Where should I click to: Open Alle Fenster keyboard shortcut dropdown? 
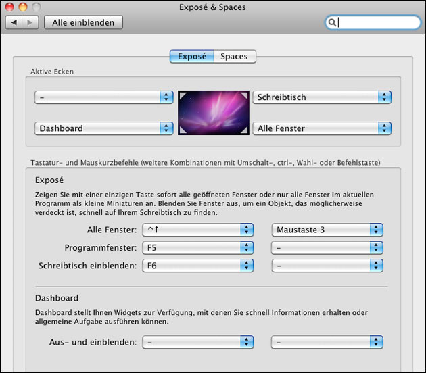[x=198, y=230]
